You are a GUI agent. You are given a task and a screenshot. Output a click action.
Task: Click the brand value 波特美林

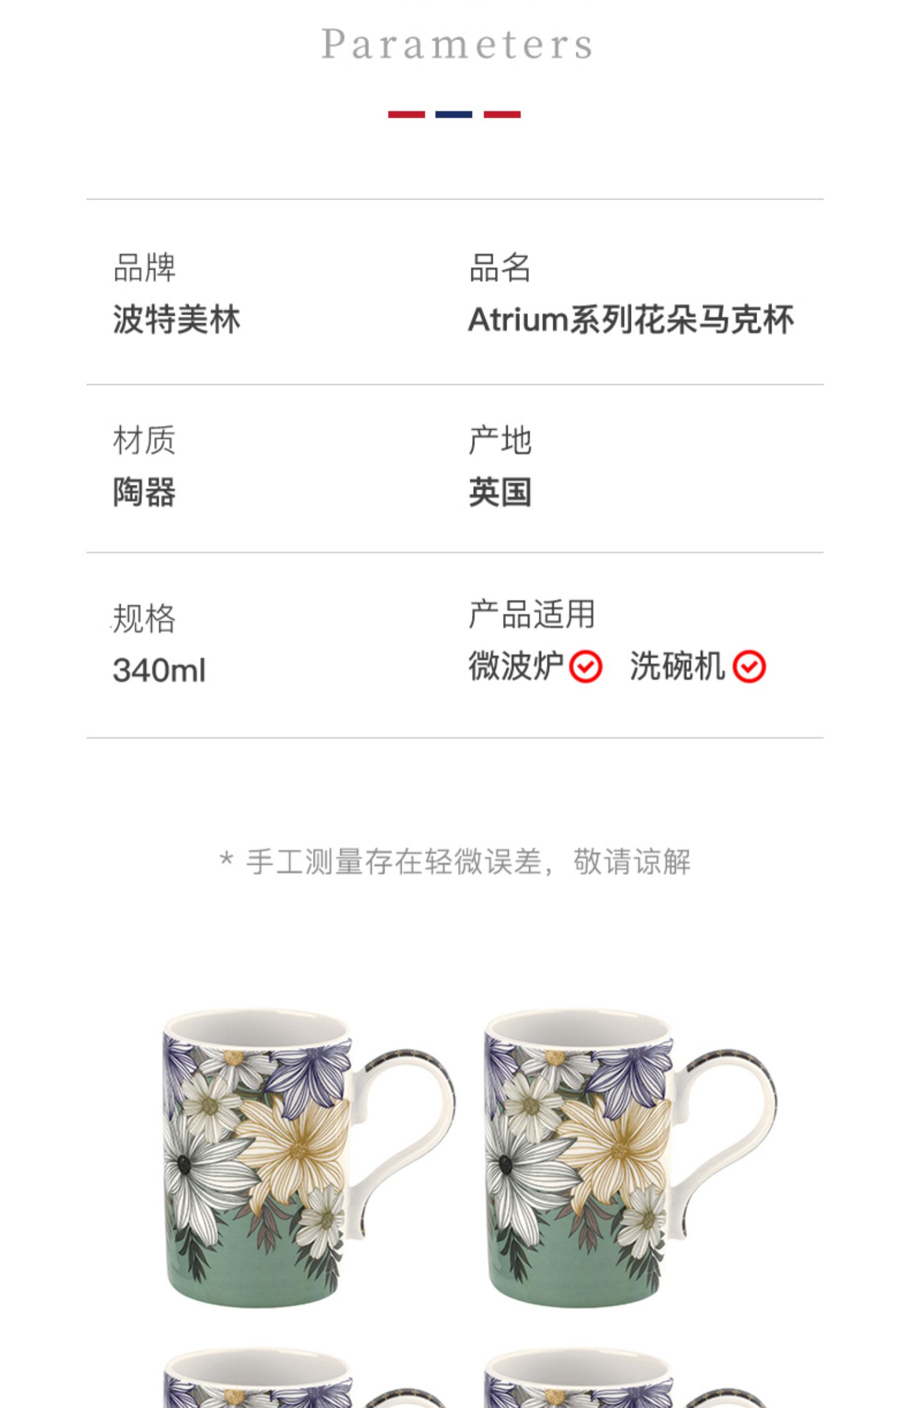(x=177, y=320)
